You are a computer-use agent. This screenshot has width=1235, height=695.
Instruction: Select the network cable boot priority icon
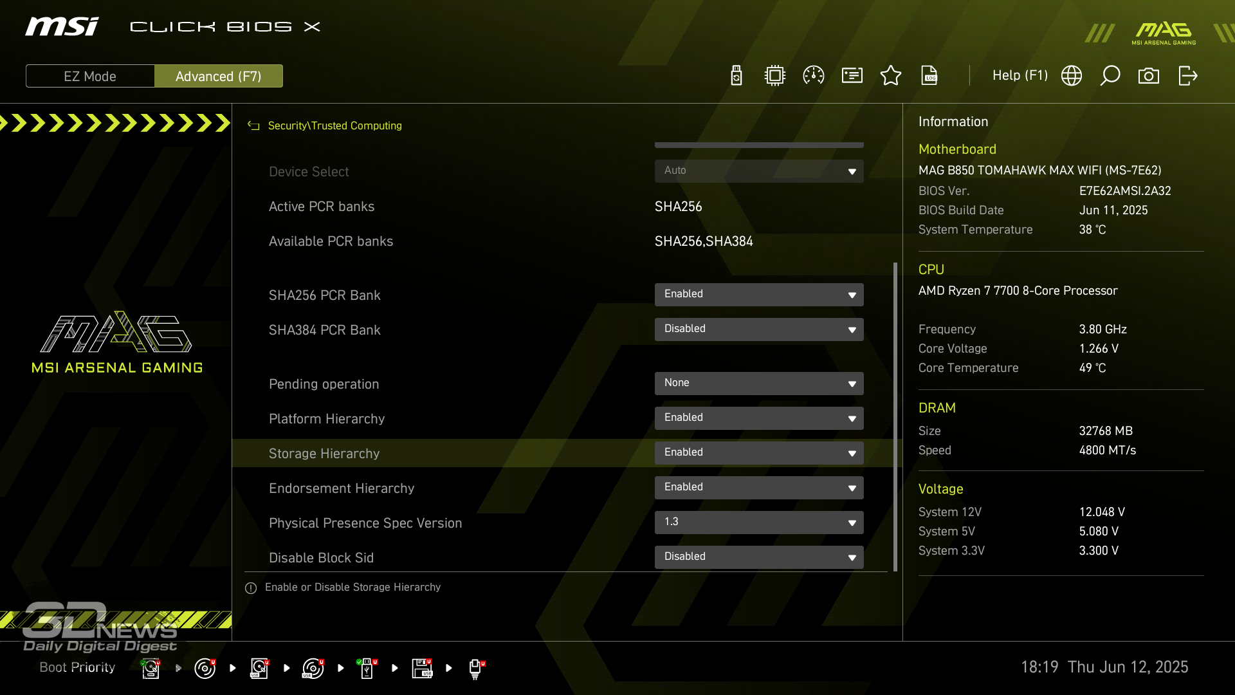point(476,669)
